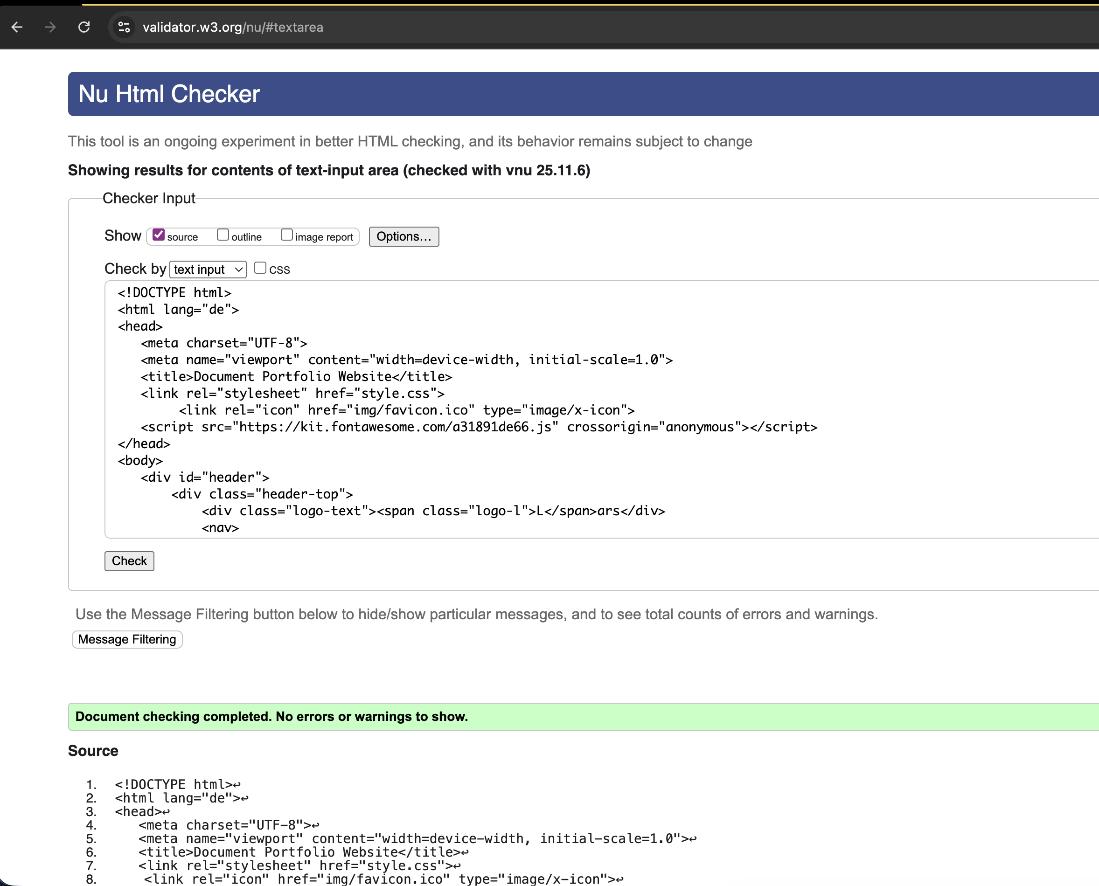The image size is (1099, 886).
Task: Click source line 5 meta viewport
Action: [417, 838]
